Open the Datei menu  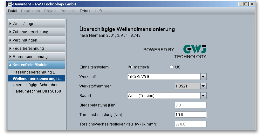point(12,11)
